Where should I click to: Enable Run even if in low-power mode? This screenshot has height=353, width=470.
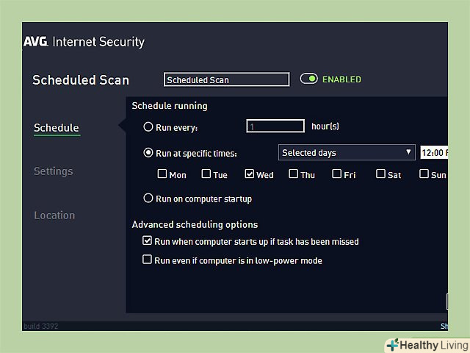click(147, 260)
